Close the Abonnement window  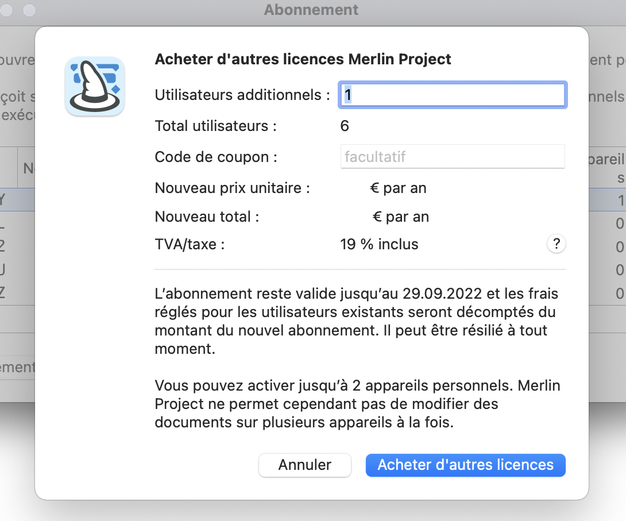pyautogui.click(x=6, y=10)
